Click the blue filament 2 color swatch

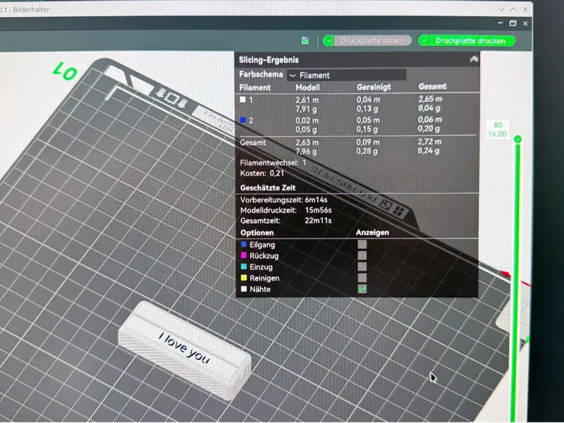(x=243, y=120)
